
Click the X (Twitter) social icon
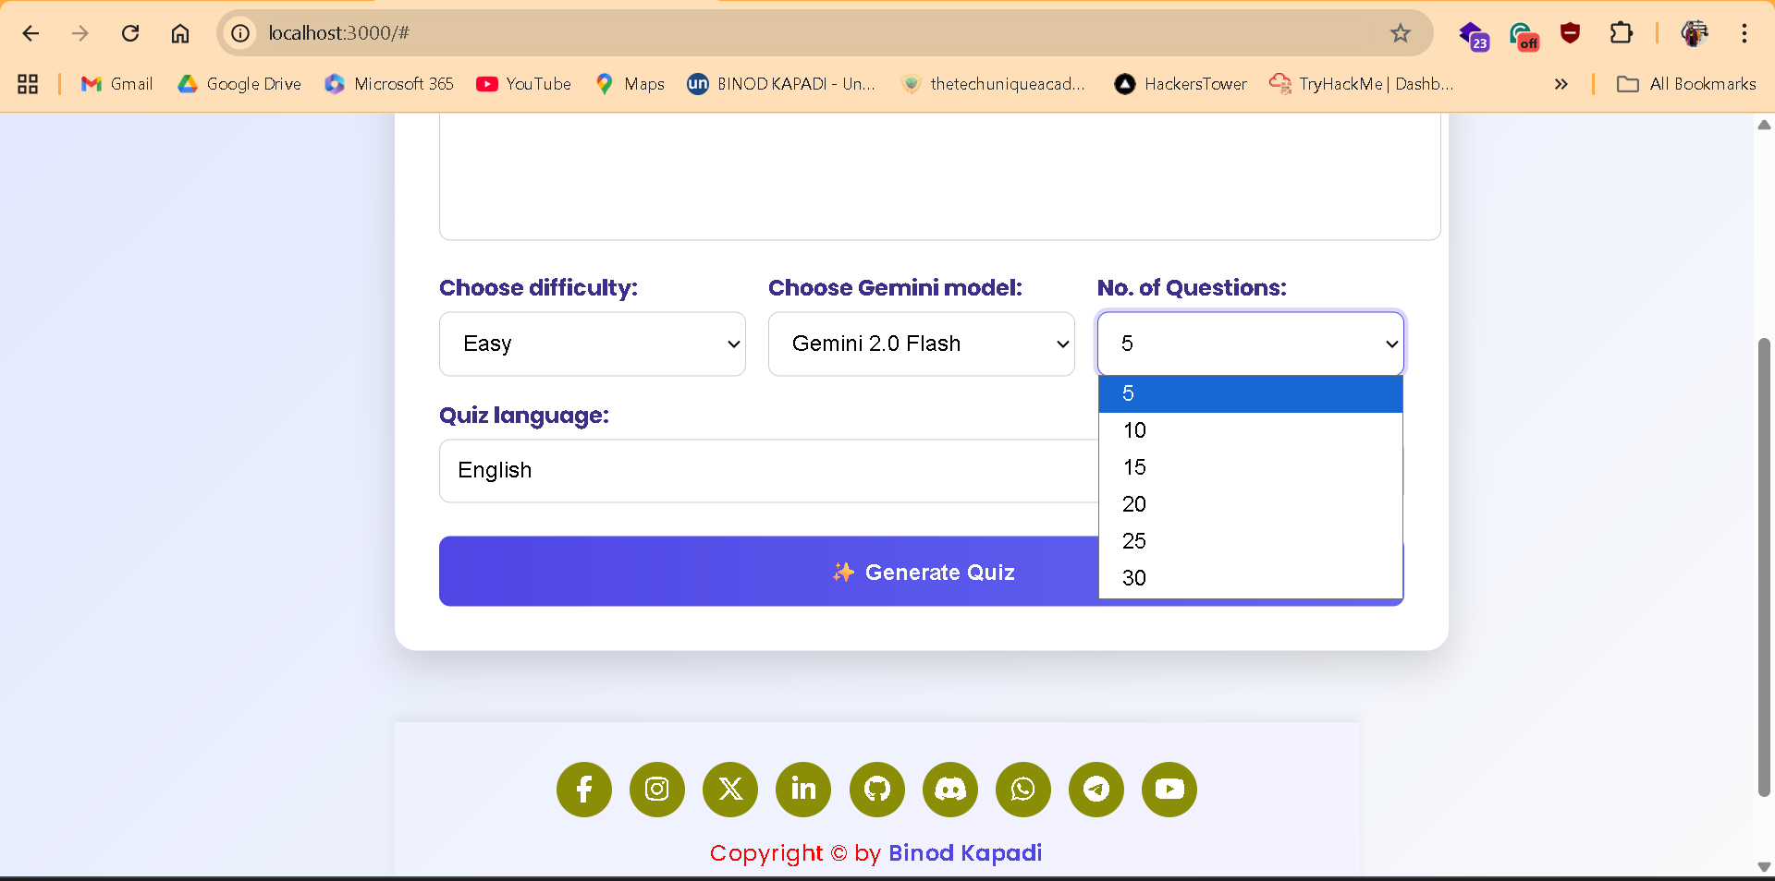[x=729, y=790]
